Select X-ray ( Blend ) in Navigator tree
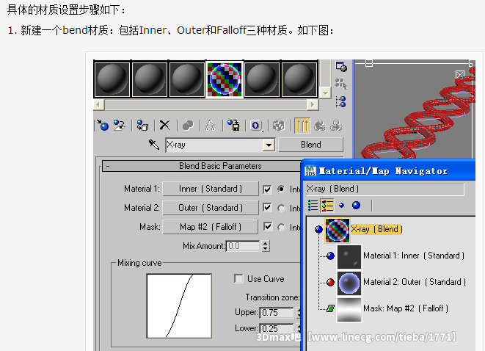 376,229
